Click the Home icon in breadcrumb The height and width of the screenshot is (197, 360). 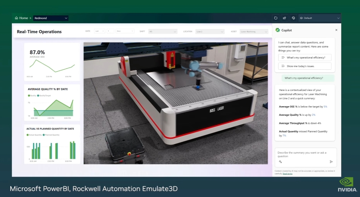(16, 18)
